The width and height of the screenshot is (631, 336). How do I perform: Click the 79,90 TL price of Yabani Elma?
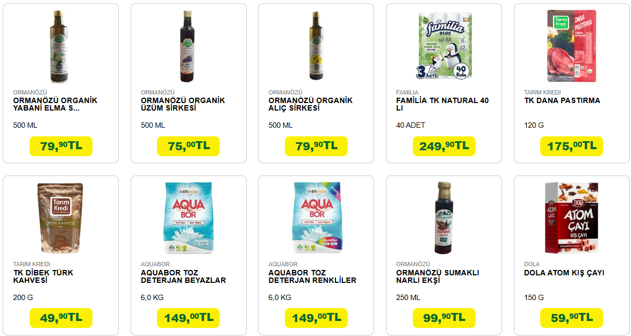coord(61,146)
